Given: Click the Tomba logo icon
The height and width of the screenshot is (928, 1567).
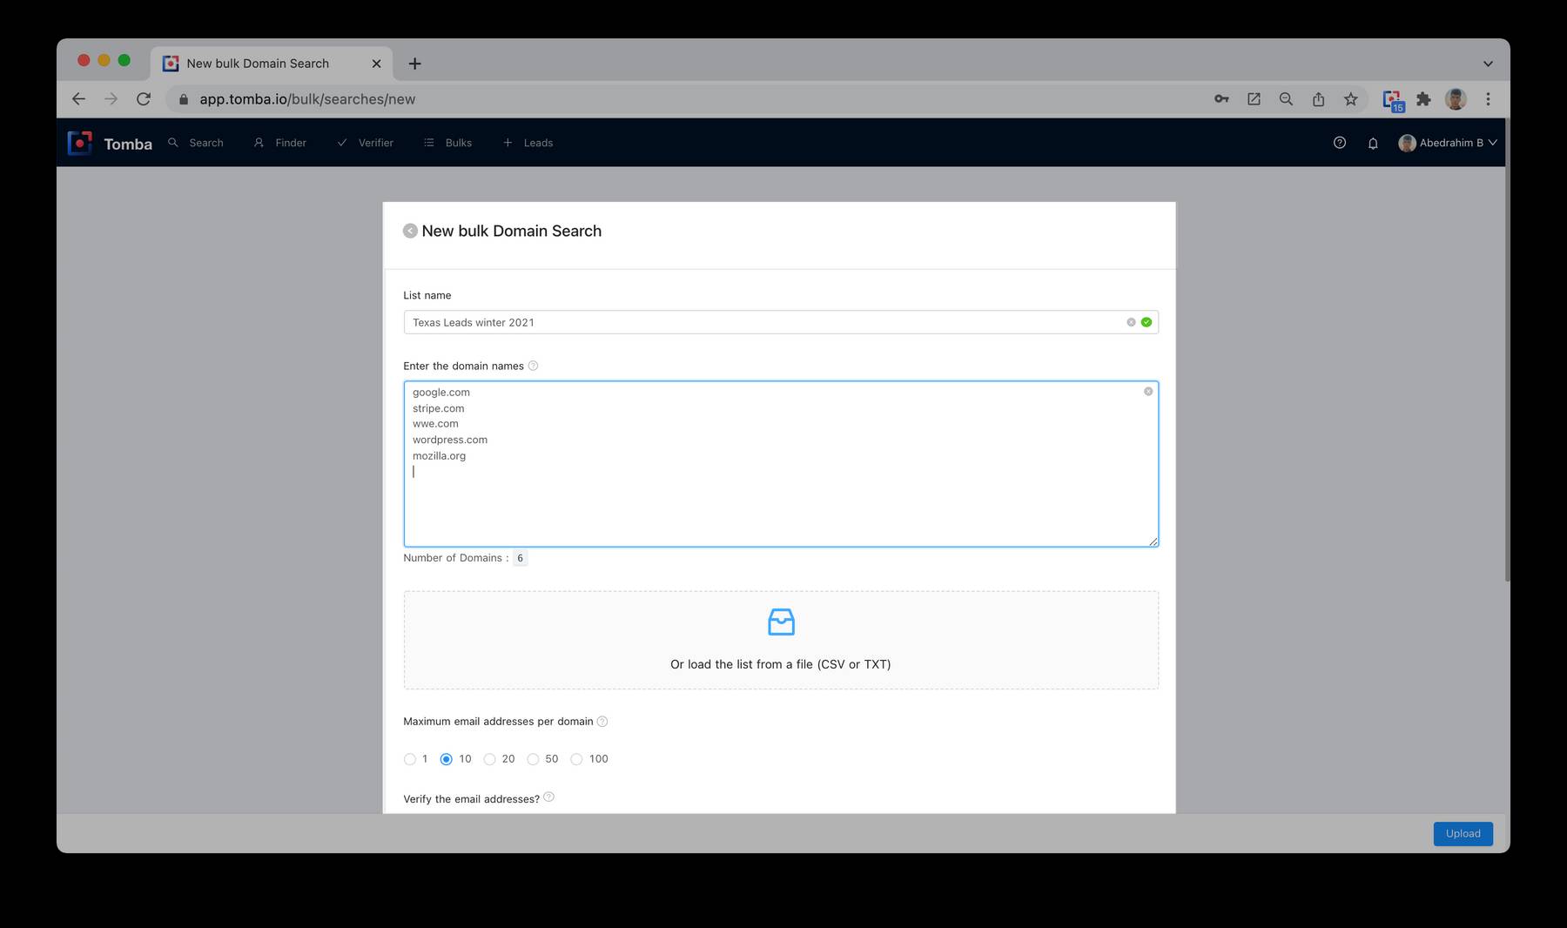Looking at the screenshot, I should click(x=79, y=143).
